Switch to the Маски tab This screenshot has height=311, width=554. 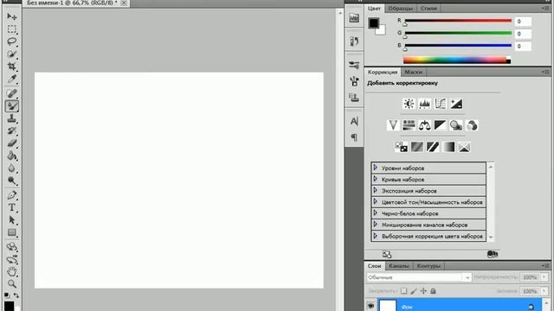pos(414,72)
